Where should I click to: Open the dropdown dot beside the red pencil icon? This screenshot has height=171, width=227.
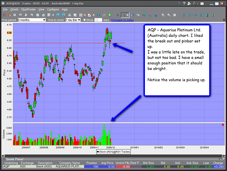pos(93,15)
